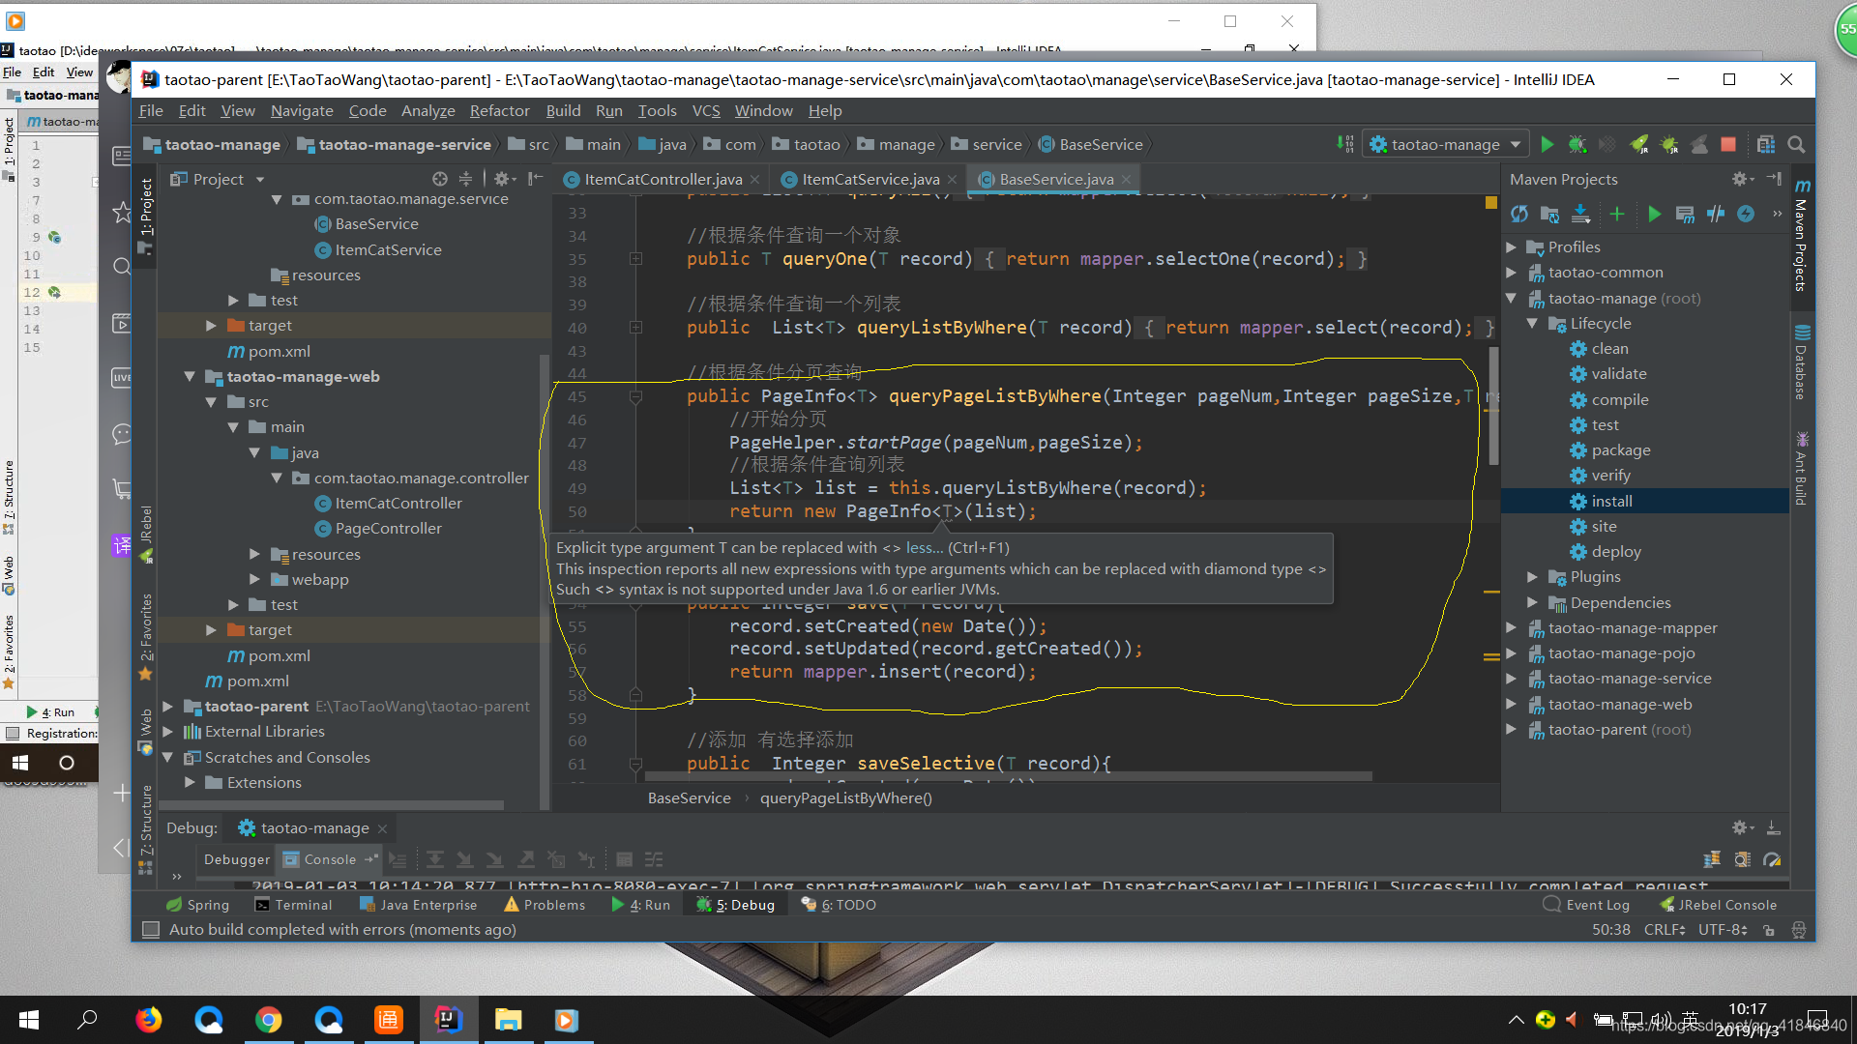Click the Debug with JRebel bug icon

coord(1669,144)
